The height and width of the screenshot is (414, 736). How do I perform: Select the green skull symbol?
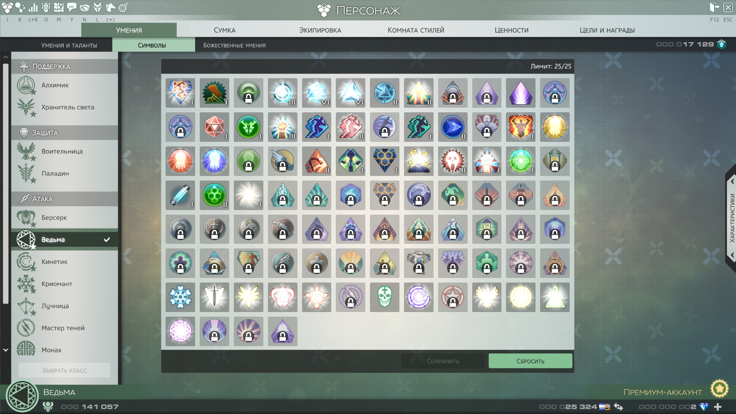[x=384, y=297]
